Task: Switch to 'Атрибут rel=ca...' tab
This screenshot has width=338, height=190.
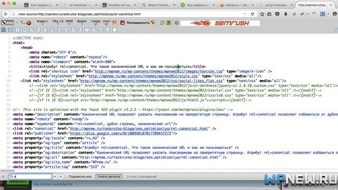Action: coord(119,5)
